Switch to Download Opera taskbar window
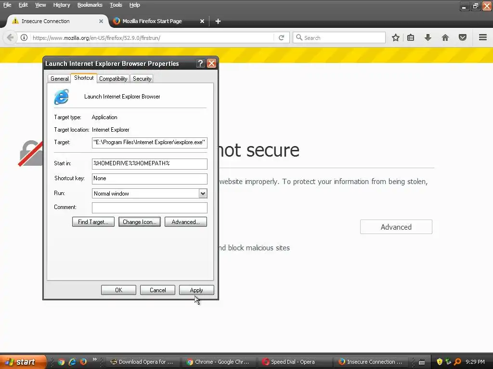The width and height of the screenshot is (493, 369). point(143,362)
